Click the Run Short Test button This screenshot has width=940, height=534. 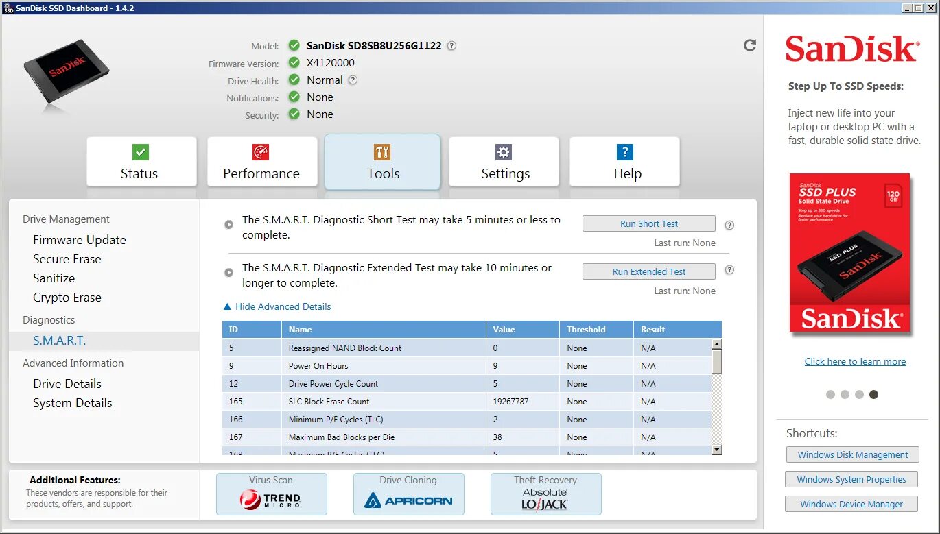[x=649, y=223]
